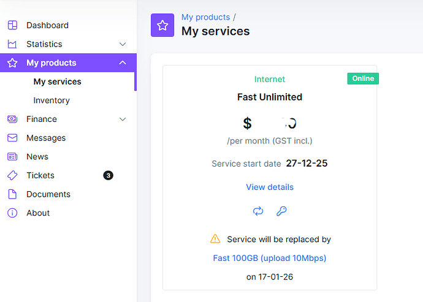Click the Statistics chart icon
Image resolution: width=423 pixels, height=302 pixels.
[12, 44]
